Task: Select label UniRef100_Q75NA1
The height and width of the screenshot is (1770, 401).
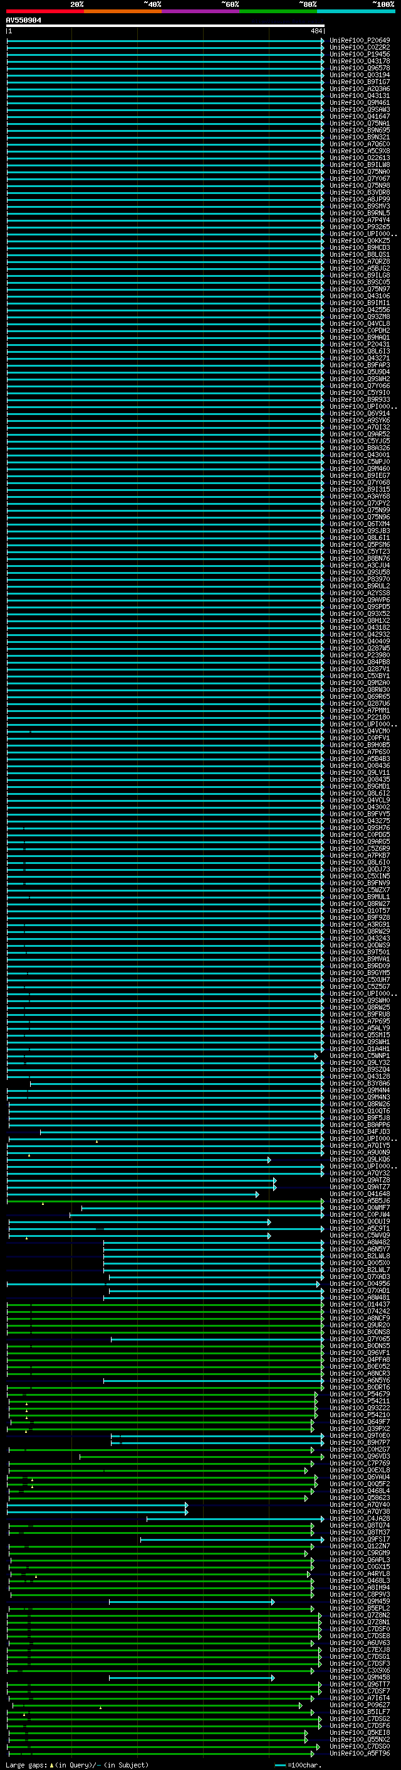Action: click(x=359, y=124)
